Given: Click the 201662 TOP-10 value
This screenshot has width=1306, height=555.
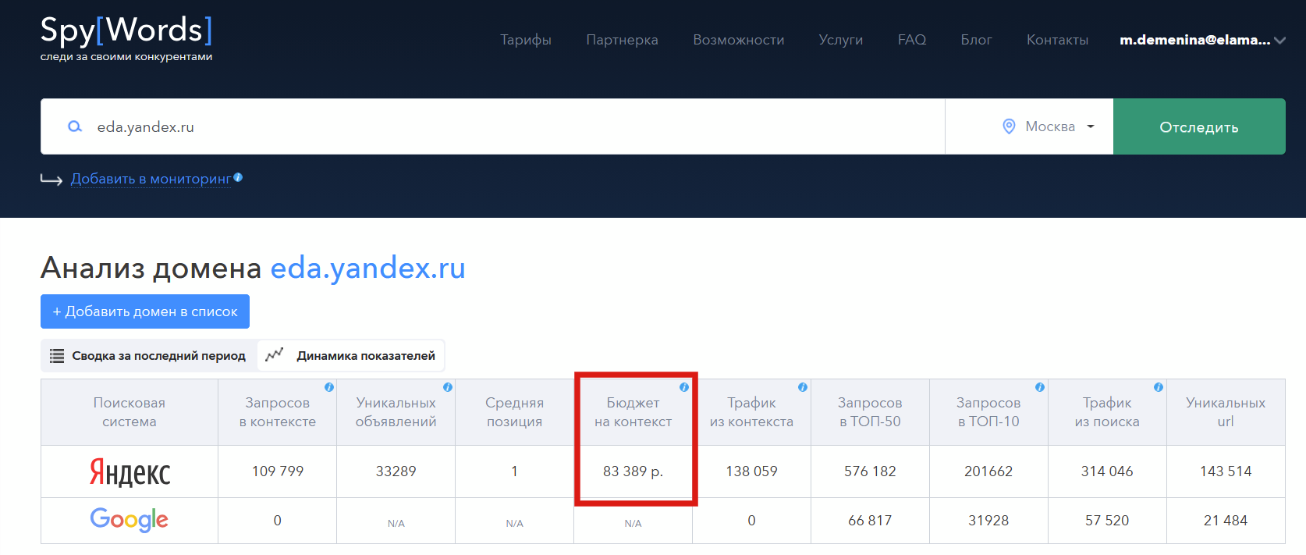Looking at the screenshot, I should pos(988,471).
